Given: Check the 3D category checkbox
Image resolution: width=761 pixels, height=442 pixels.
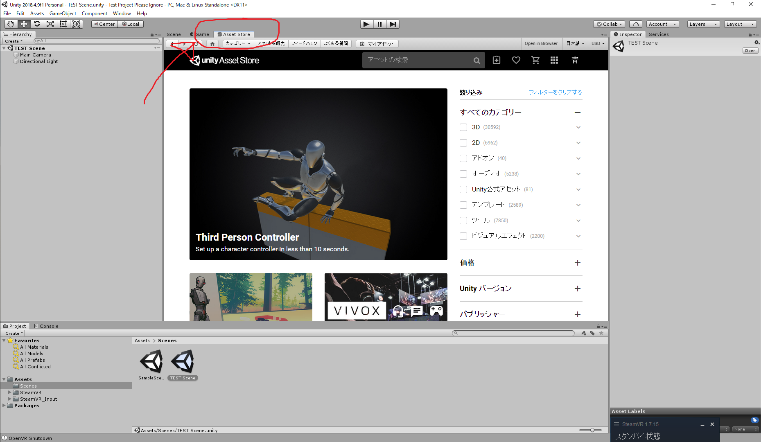Looking at the screenshot, I should coord(463,127).
